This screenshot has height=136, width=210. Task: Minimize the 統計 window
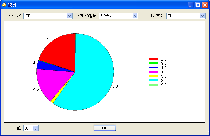(x=191, y=5)
